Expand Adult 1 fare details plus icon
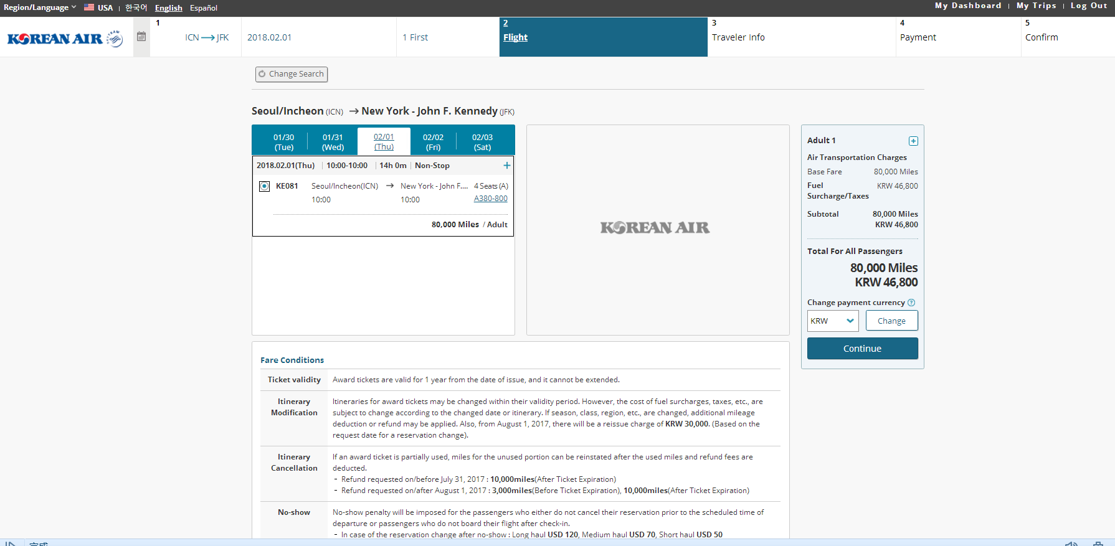This screenshot has width=1115, height=546. pyautogui.click(x=913, y=141)
